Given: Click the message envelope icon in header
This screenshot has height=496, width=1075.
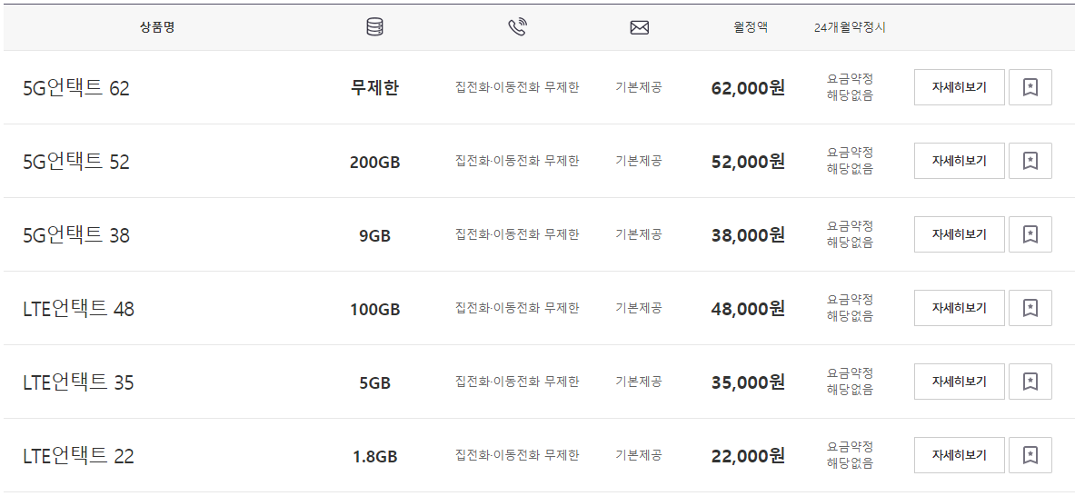Looking at the screenshot, I should click(639, 28).
